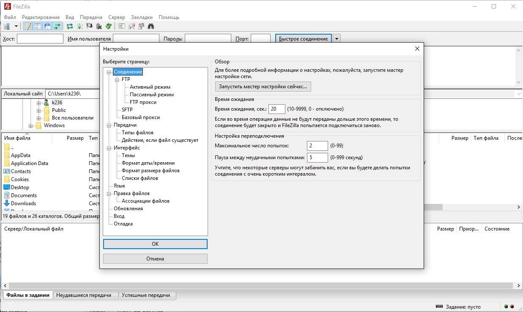The width and height of the screenshot is (523, 312).
Task: Collapse the Интерфейс tree node
Action: tap(109, 148)
